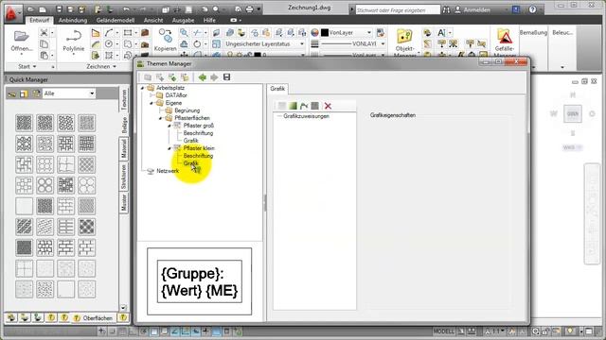Image resolution: width=606 pixels, height=340 pixels.
Task: Select Grafikzuweisungen entry in list
Action: 306,116
